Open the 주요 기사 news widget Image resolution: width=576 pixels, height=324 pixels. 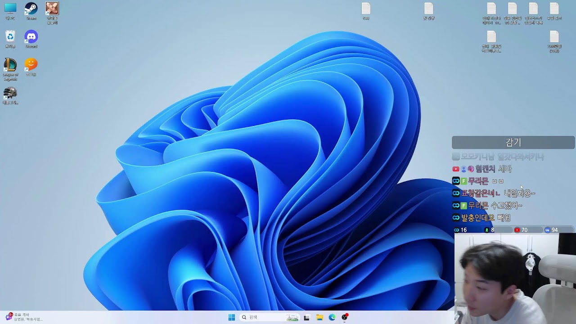pyautogui.click(x=25, y=317)
